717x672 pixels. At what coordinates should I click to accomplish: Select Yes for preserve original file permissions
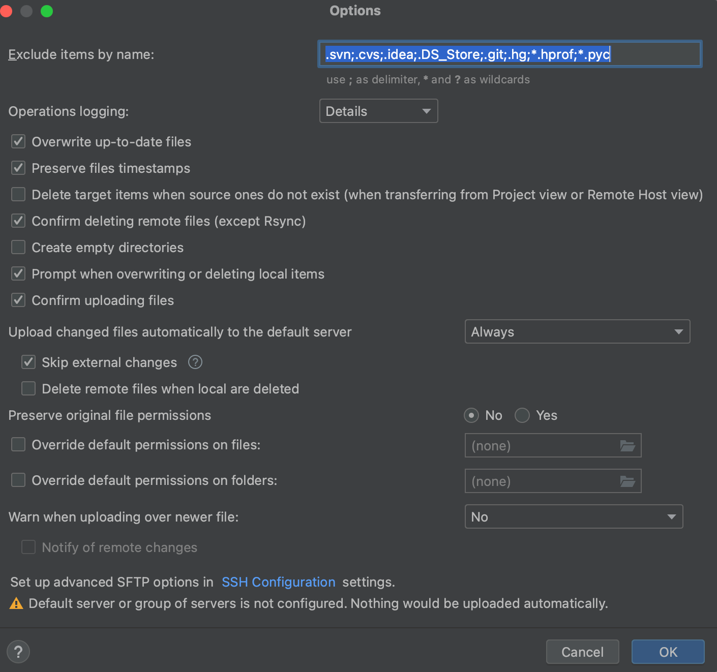(x=522, y=415)
